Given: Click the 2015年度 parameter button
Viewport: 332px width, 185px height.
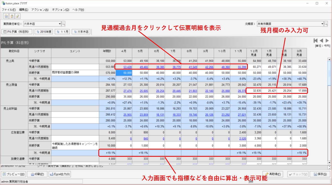Looking at the screenshot, I should tap(44, 32).
